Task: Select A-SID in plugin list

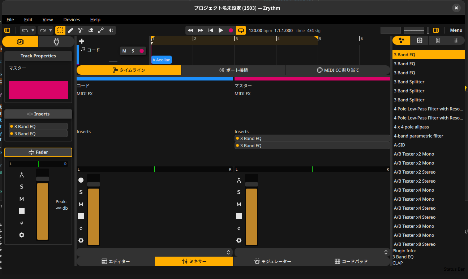Action: click(x=429, y=145)
